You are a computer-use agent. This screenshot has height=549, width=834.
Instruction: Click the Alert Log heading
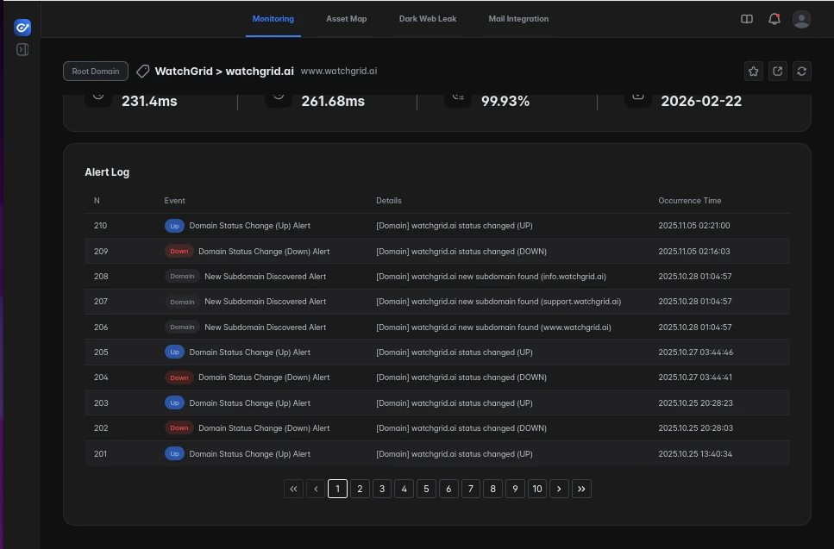pyautogui.click(x=107, y=172)
